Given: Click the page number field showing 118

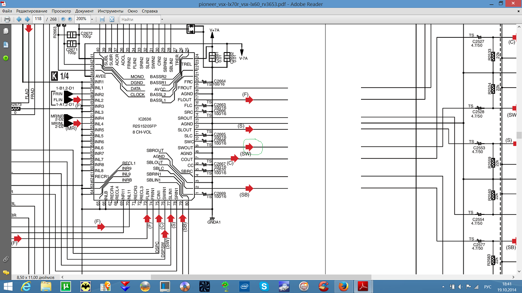Looking at the screenshot, I should [x=38, y=19].
